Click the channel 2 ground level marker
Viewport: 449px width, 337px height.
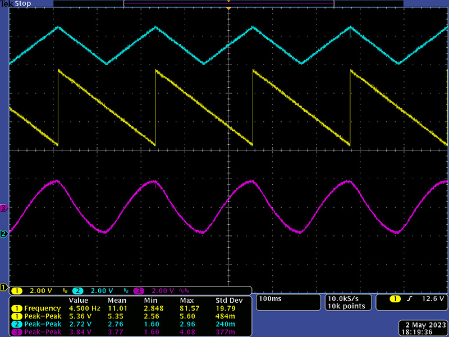(x=4, y=233)
